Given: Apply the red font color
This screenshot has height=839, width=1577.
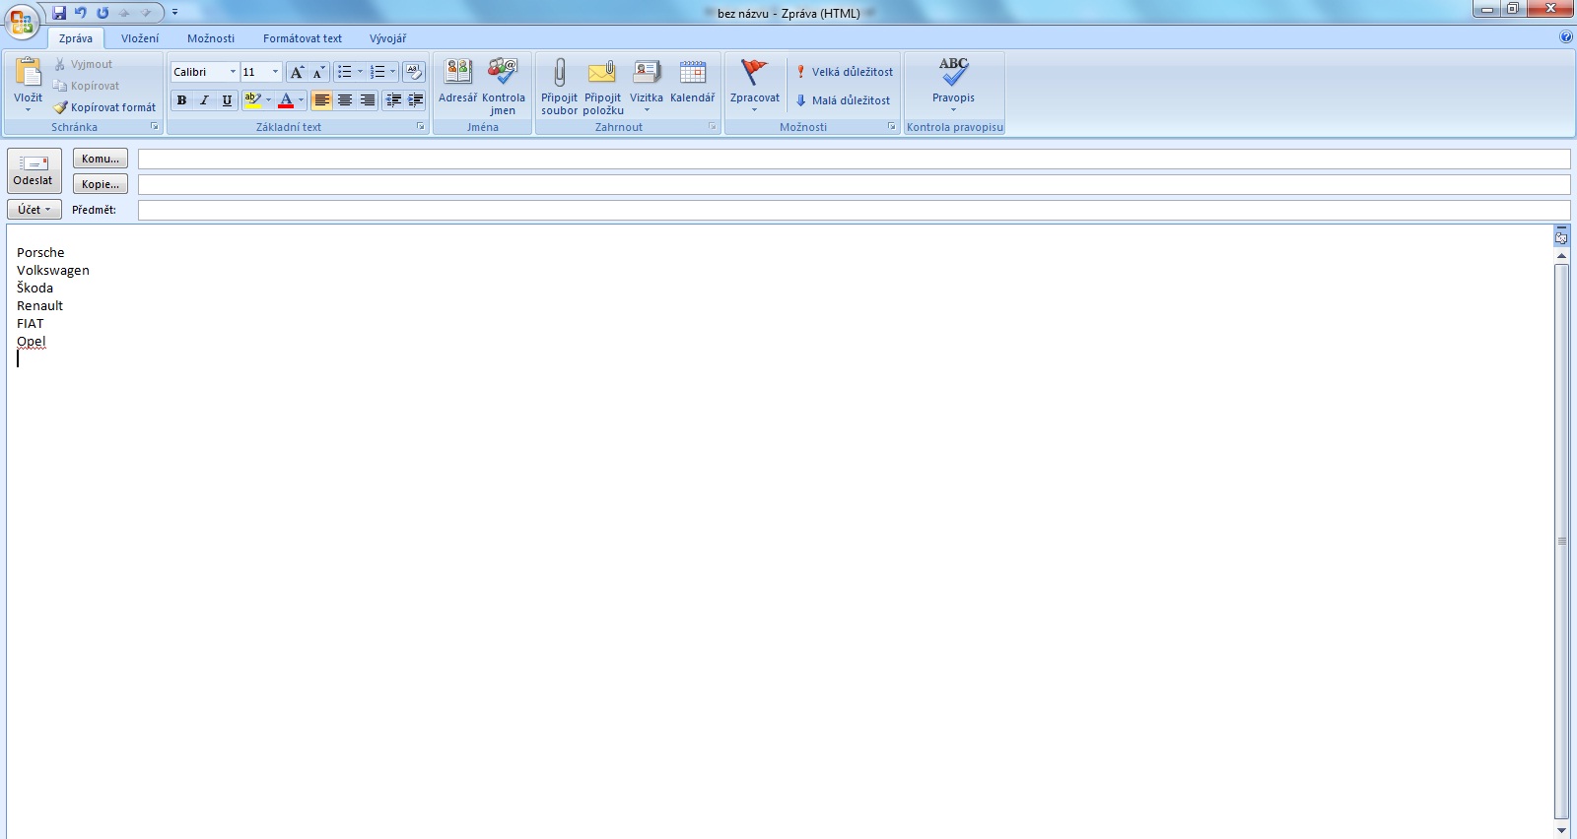Looking at the screenshot, I should (x=286, y=100).
